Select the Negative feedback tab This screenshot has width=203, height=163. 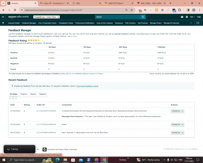coord(43,94)
